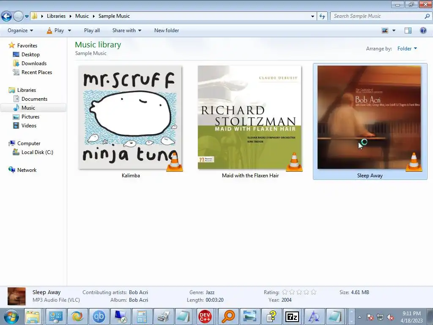This screenshot has height=325, width=433.
Task: Set rating to three stars
Action: coord(299,292)
